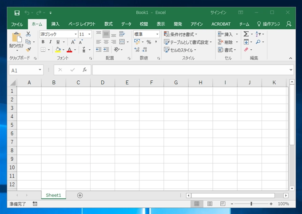
Task: Switch to the ページ レイアウト tab
Action: tap(82, 24)
